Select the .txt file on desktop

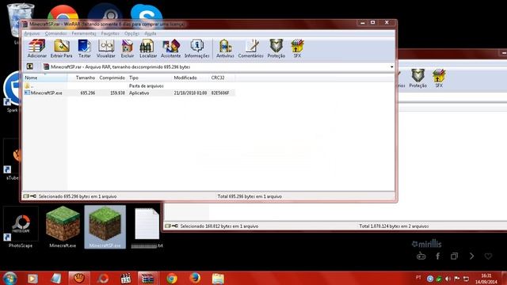147,228
